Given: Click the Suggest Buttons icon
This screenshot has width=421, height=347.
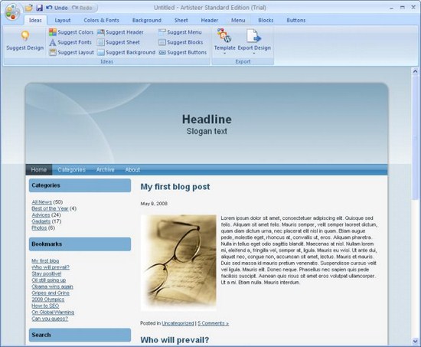Looking at the screenshot, I should 162,52.
